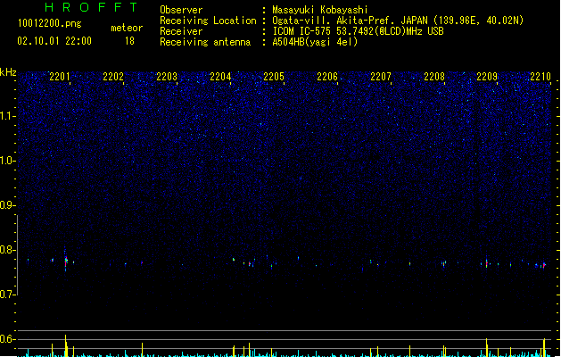
Task: Click the 2205 time marker
Action: (274, 77)
